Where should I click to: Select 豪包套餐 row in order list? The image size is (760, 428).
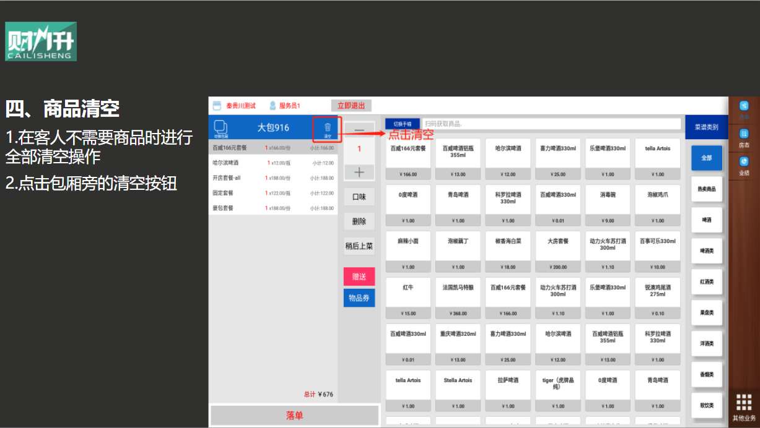point(273,208)
